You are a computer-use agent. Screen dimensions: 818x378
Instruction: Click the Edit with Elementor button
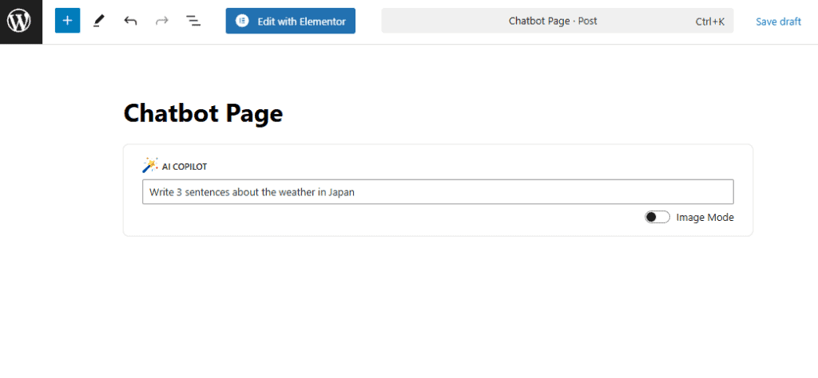[291, 21]
